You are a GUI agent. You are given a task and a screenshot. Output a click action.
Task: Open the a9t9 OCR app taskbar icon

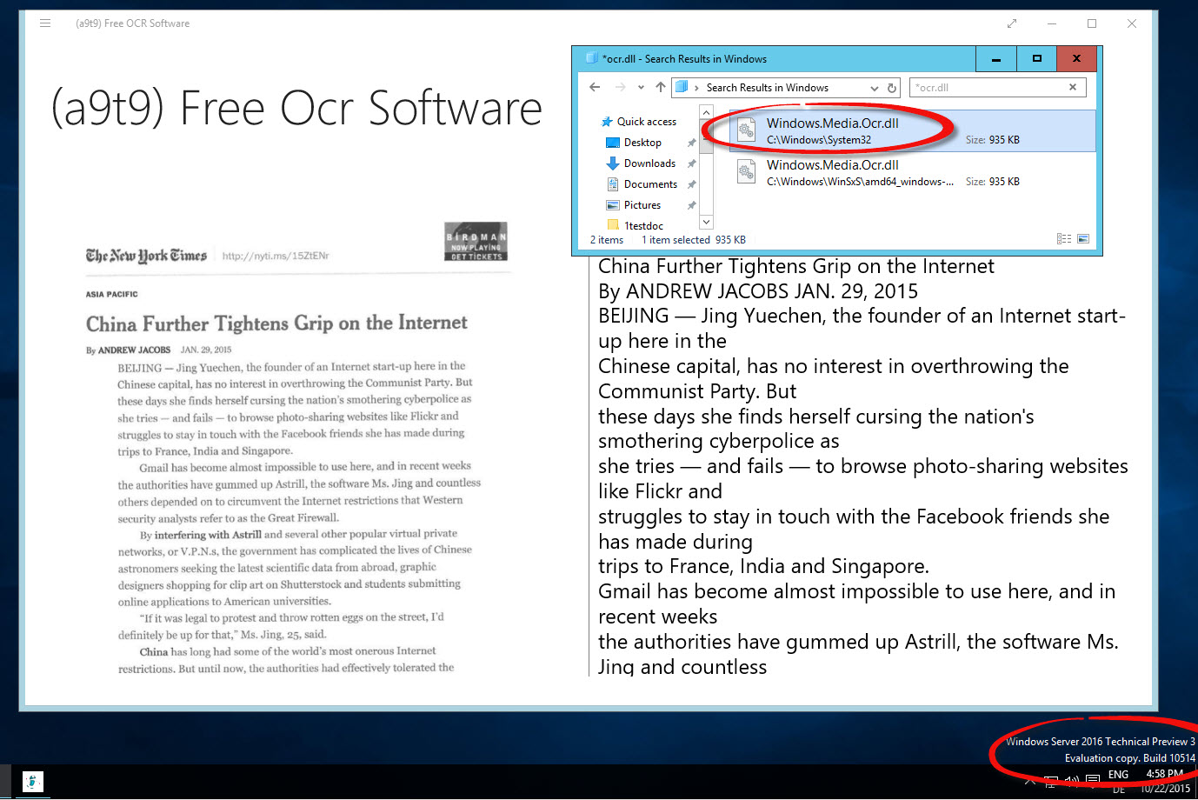[32, 782]
